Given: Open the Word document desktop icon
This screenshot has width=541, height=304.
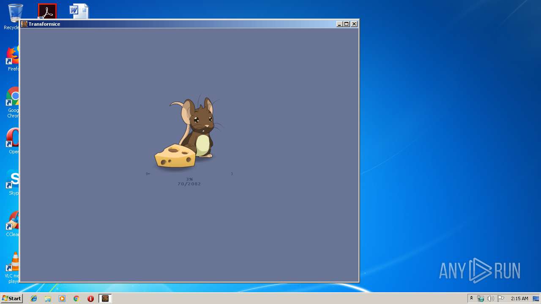Looking at the screenshot, I should click(79, 11).
